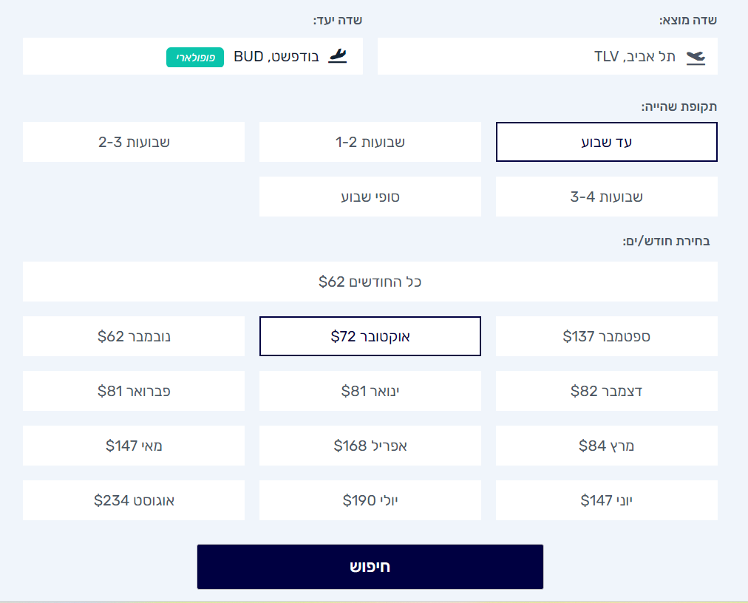The height and width of the screenshot is (603, 748).
Task: Select the 1-2 שבועות stay option
Action: pos(370,142)
